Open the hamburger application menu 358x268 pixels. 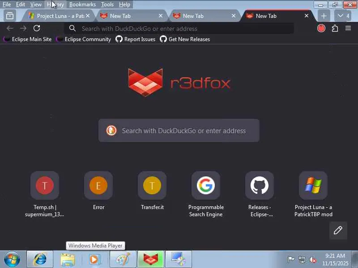(348, 28)
